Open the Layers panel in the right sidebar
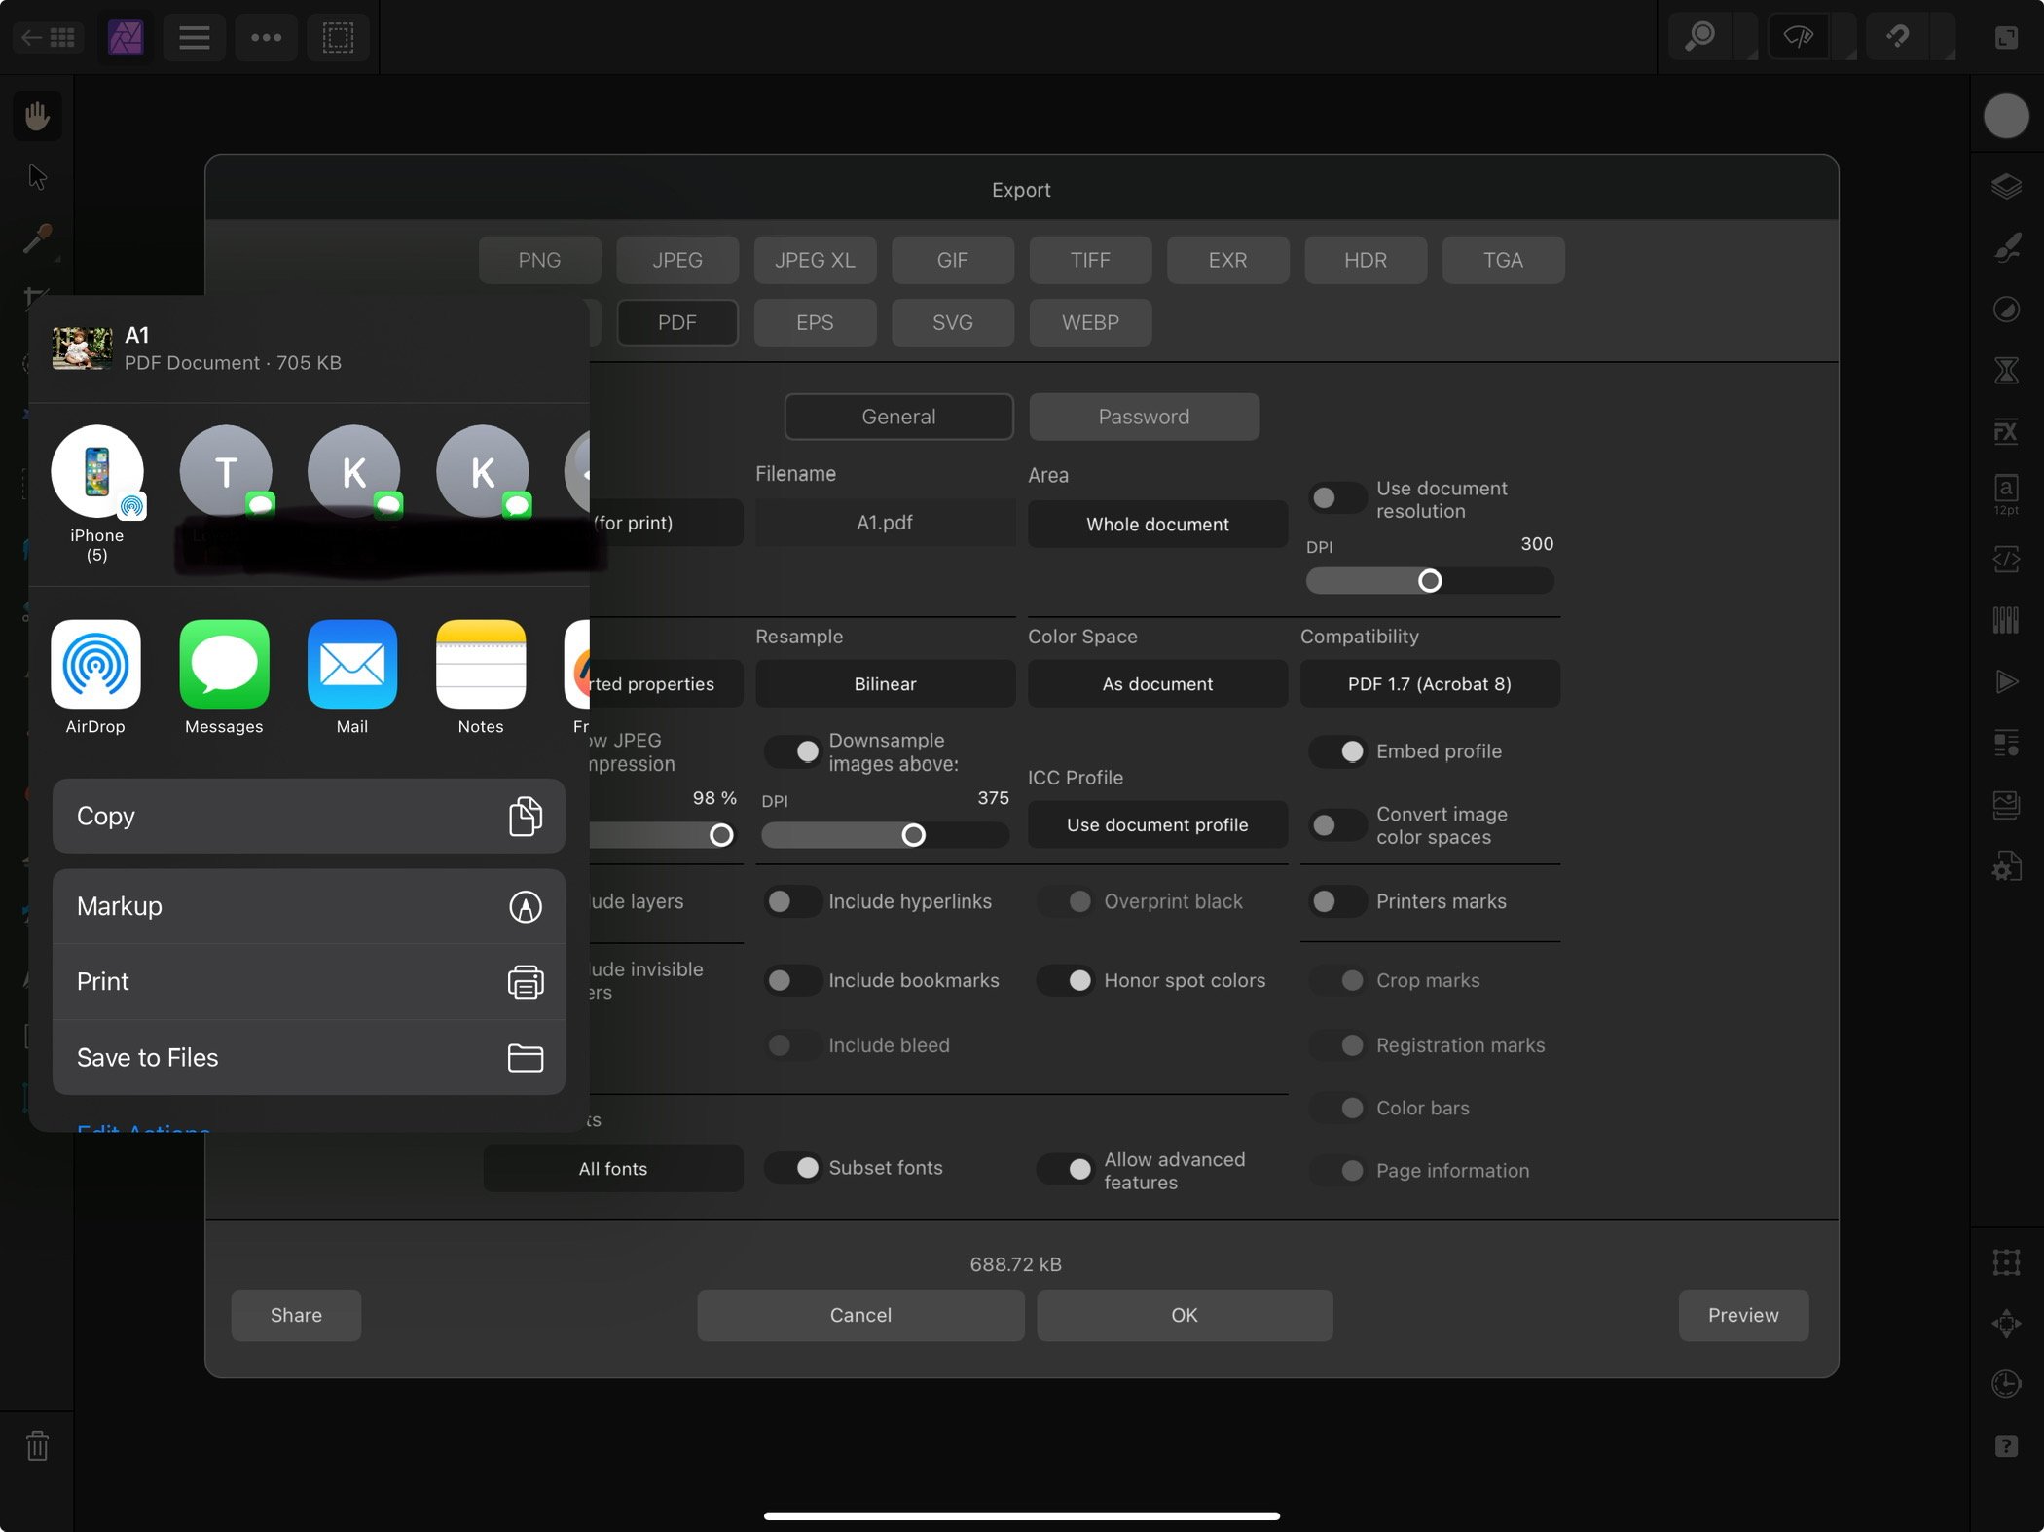Image resolution: width=2044 pixels, height=1532 pixels. point(2006,186)
